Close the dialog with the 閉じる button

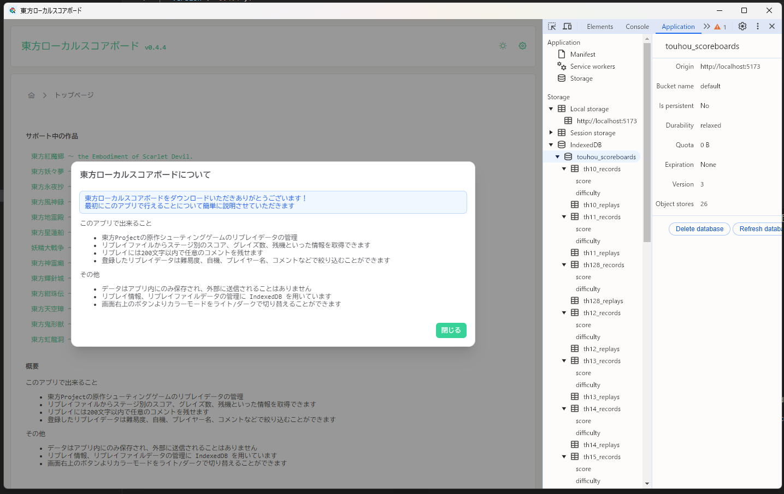[x=451, y=330]
